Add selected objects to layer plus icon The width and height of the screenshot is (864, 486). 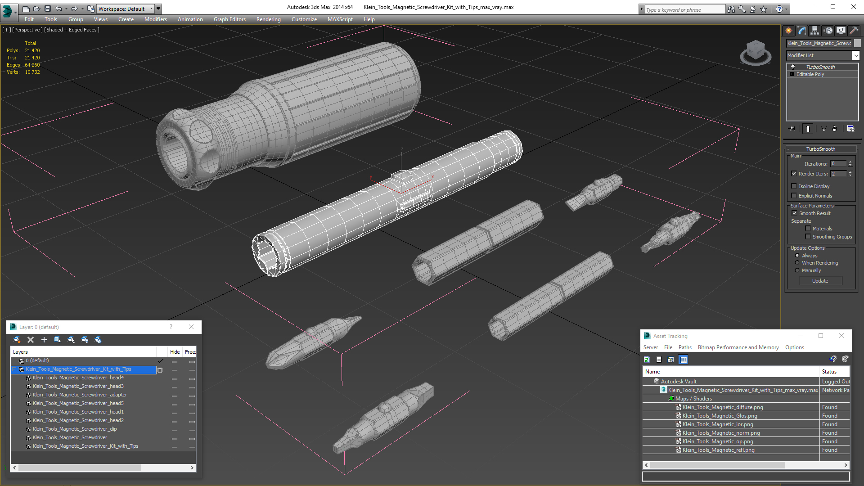point(44,340)
